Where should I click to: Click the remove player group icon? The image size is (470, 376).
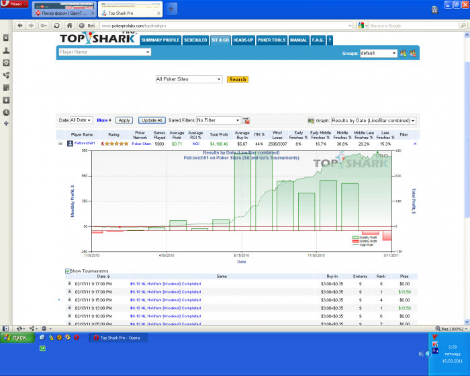tap(413, 53)
